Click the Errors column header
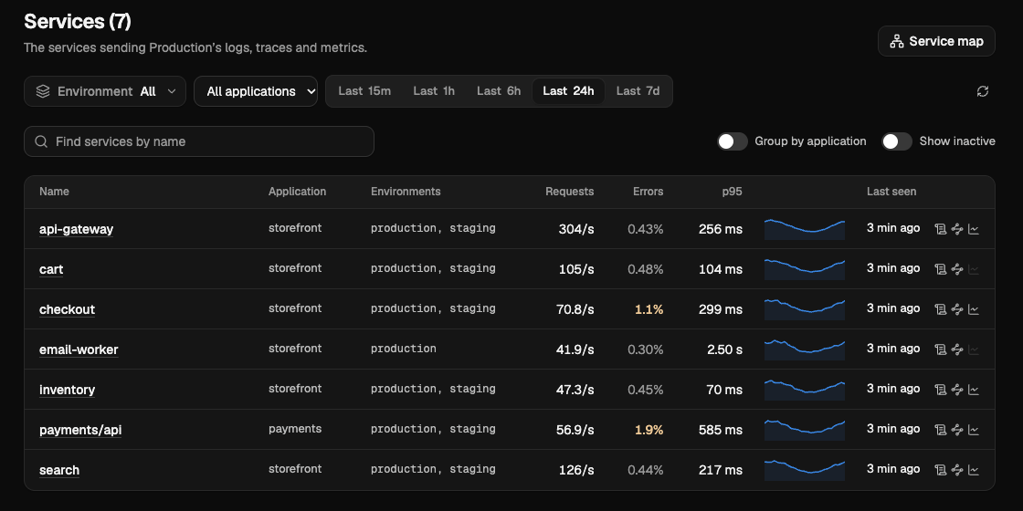The width and height of the screenshot is (1023, 511). (648, 192)
